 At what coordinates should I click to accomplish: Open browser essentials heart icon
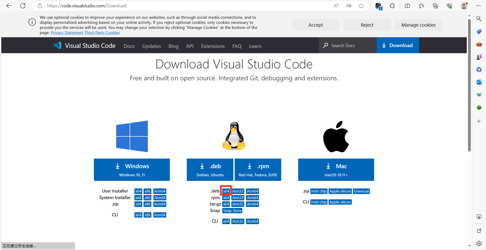point(449,6)
